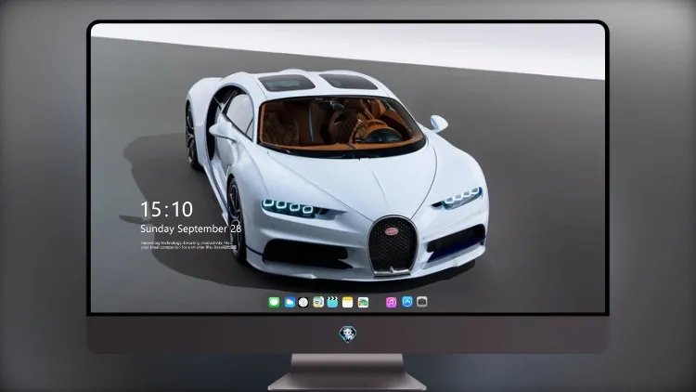The width and height of the screenshot is (696, 392).
Task: Click the "Sunday September 28" date text
Action: pyautogui.click(x=191, y=229)
